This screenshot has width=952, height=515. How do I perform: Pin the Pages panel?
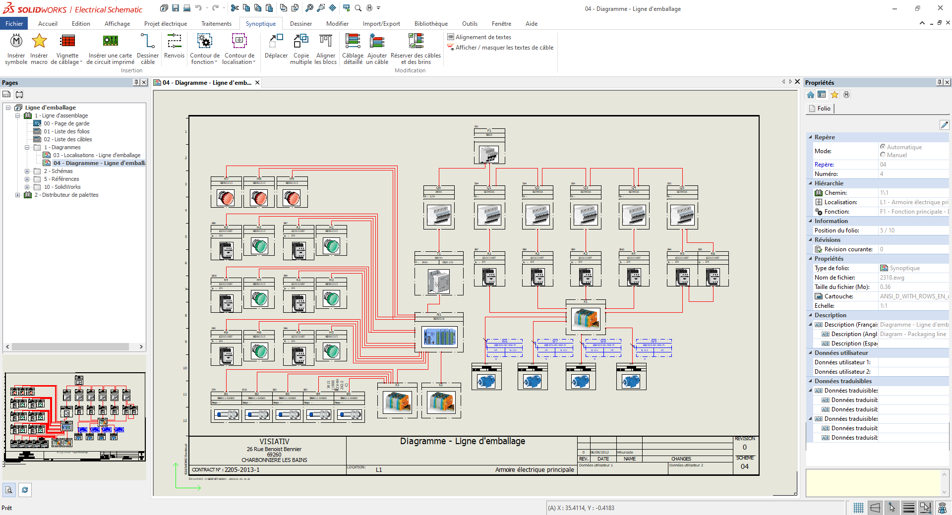point(136,82)
